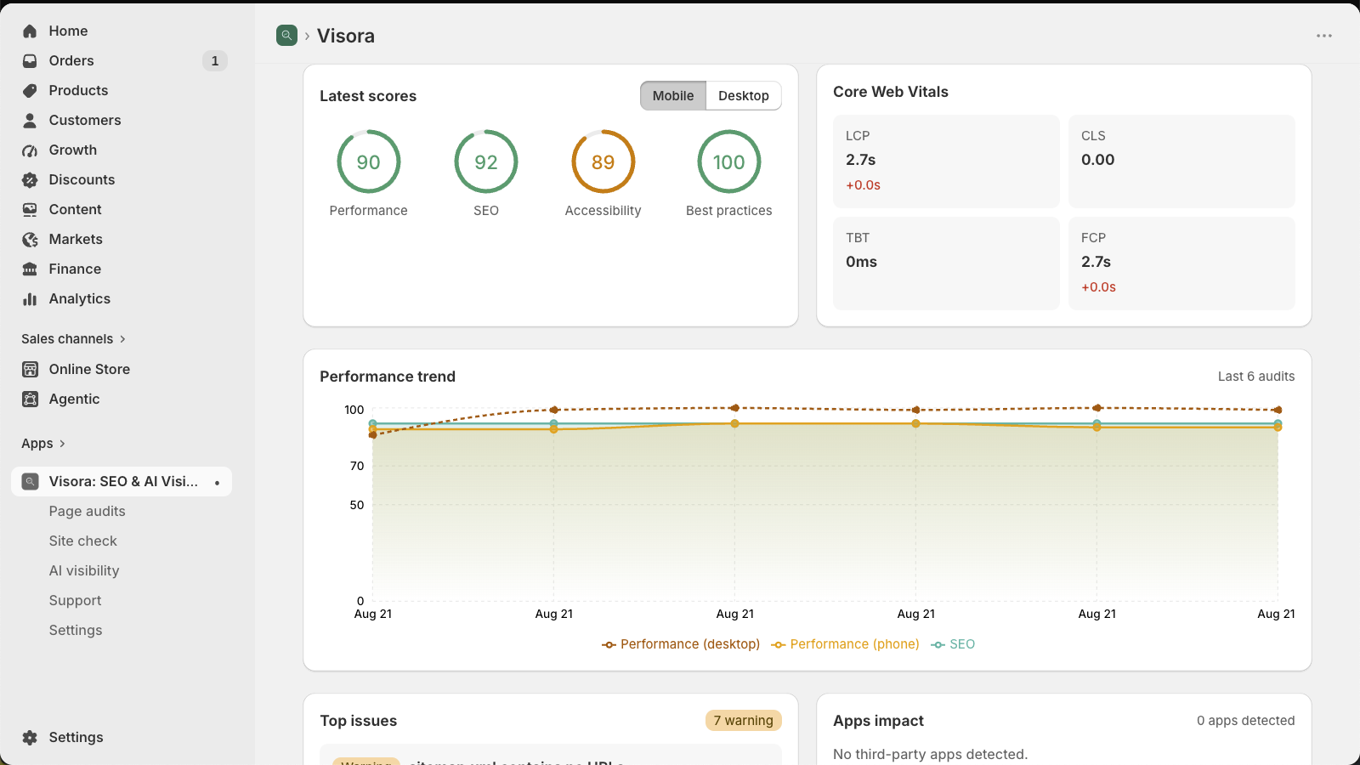
Task: Open the Growth page link
Action: point(73,150)
